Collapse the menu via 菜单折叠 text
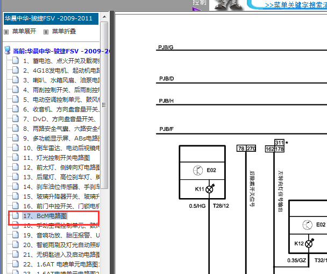Screen dimensions: 327x274 pyautogui.click(x=64, y=31)
